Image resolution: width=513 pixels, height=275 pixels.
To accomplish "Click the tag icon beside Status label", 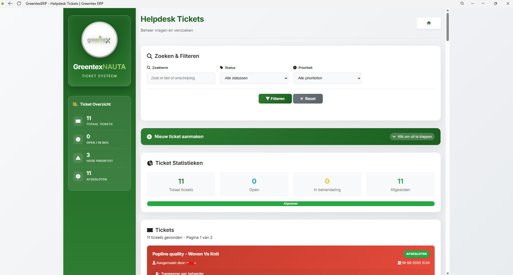I will [x=222, y=68].
